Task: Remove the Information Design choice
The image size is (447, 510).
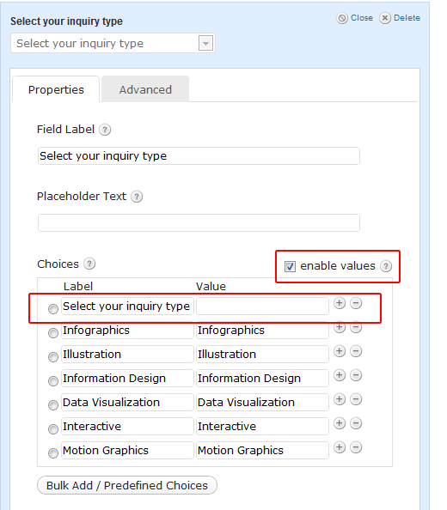Action: tap(356, 375)
